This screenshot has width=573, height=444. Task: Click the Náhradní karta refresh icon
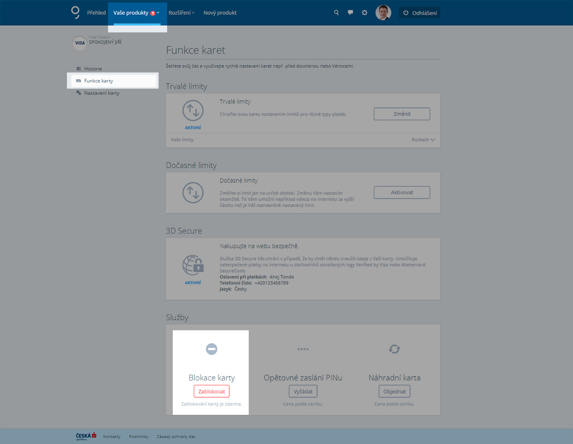tap(394, 349)
